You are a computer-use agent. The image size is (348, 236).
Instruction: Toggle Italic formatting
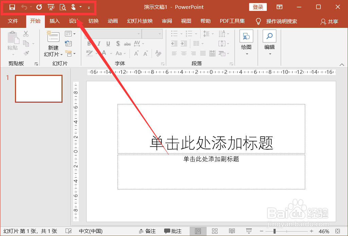(99, 44)
